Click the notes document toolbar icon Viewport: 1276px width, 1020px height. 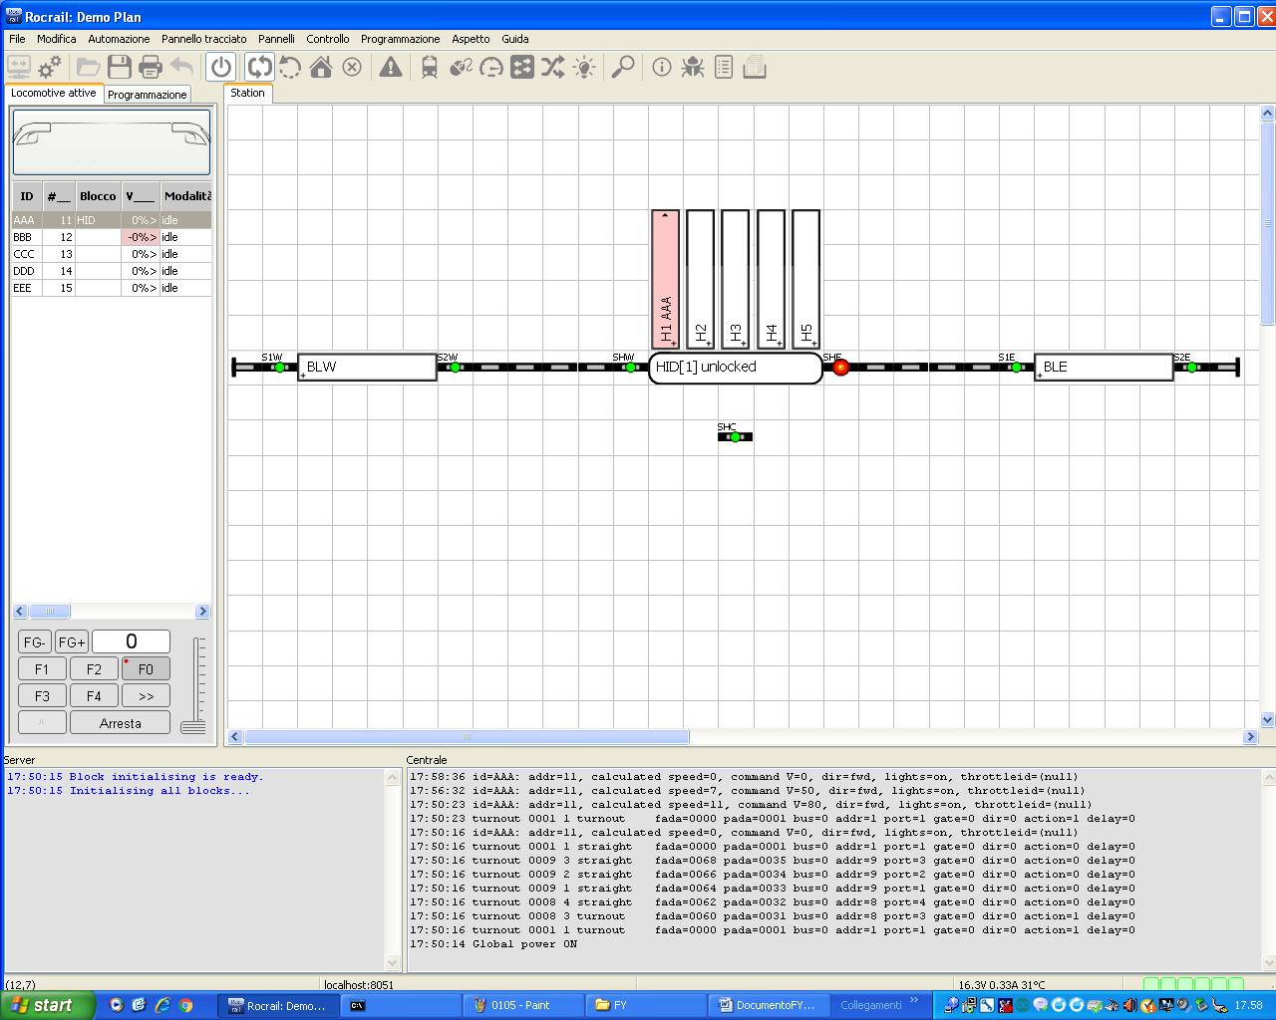(724, 67)
